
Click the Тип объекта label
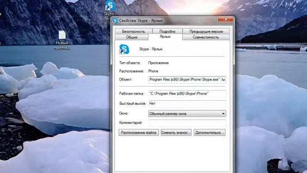(x=130, y=63)
